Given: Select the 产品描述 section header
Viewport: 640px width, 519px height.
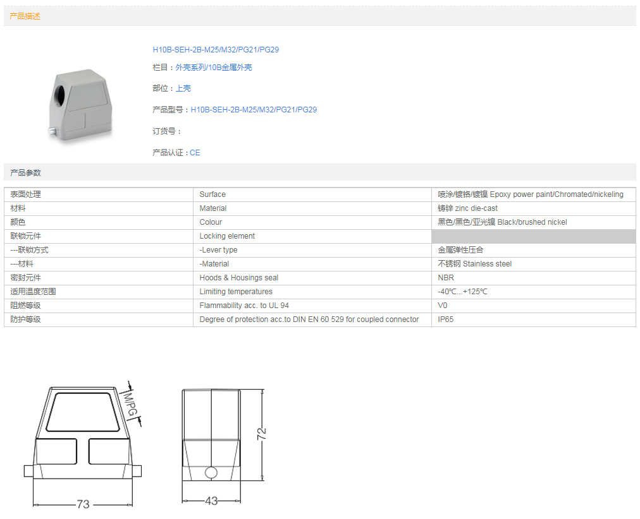Looking at the screenshot, I should [25, 16].
